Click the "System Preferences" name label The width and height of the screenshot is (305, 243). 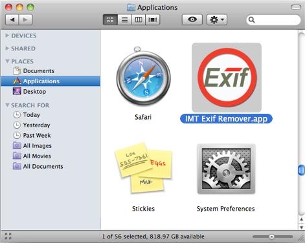coord(226,209)
